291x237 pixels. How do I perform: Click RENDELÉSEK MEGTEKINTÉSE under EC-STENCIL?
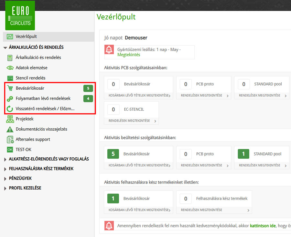coord(129,121)
